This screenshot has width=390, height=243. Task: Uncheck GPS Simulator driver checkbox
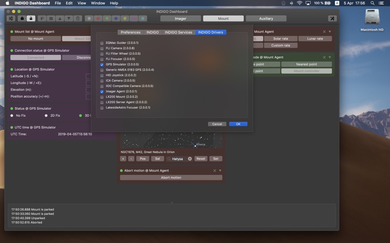coord(102,65)
